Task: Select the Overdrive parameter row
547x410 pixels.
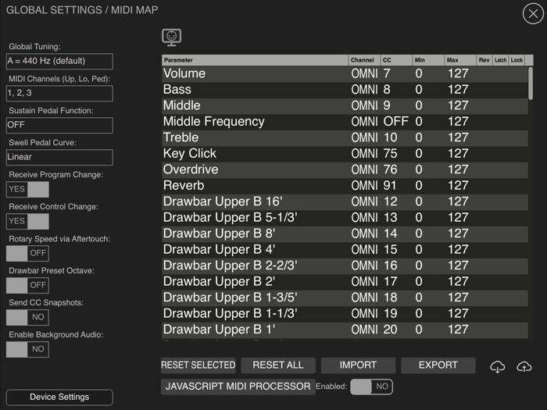Action: pos(345,169)
